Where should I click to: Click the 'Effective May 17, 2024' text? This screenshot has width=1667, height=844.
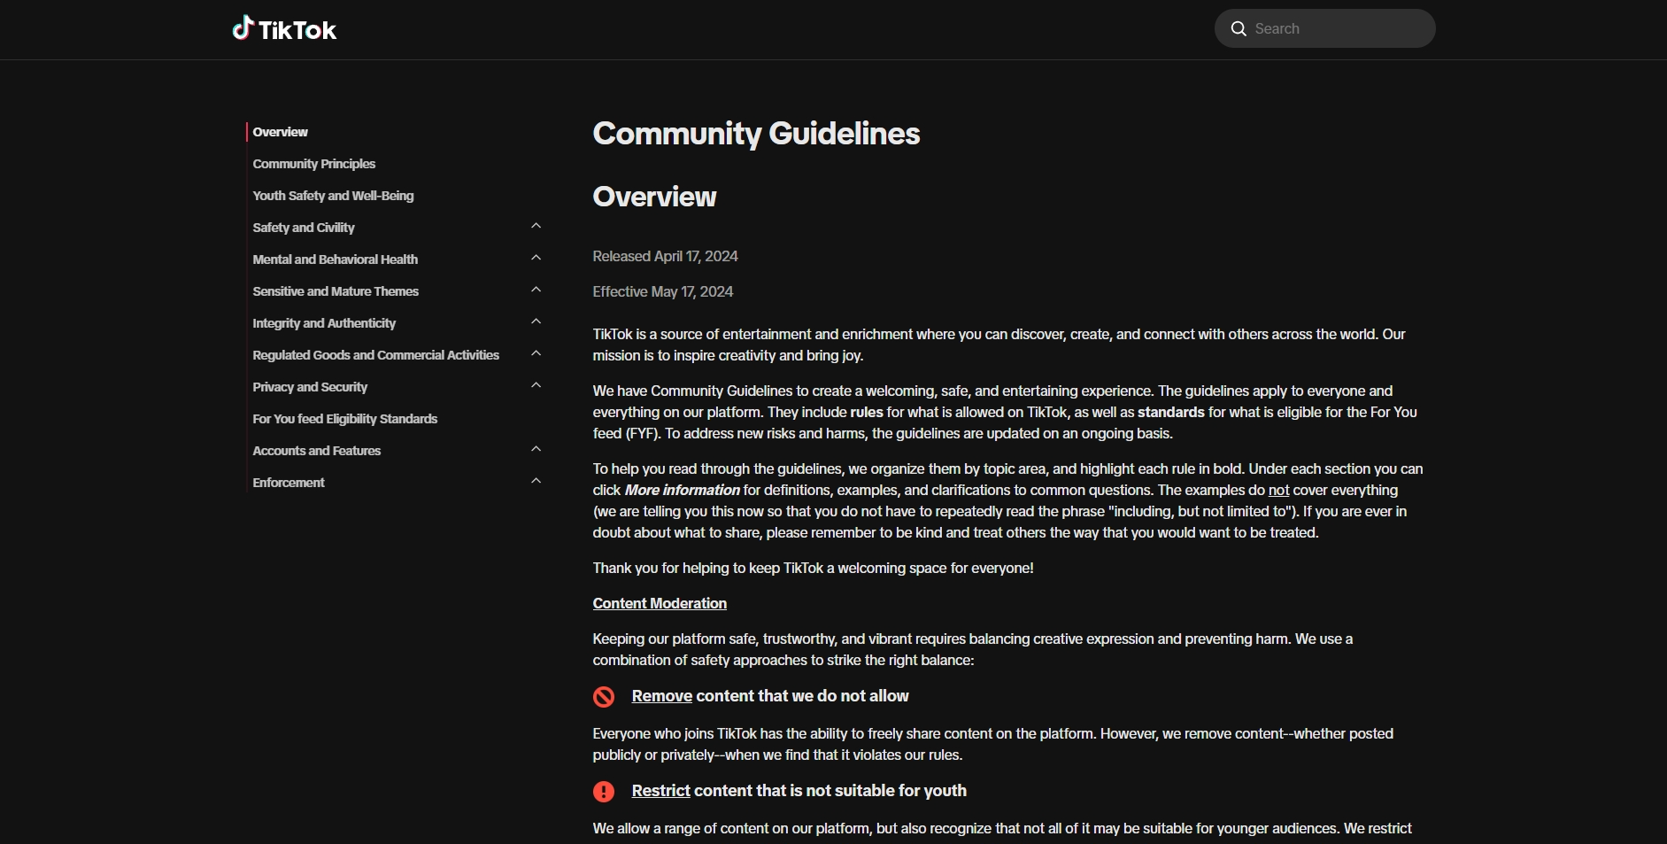(x=662, y=291)
